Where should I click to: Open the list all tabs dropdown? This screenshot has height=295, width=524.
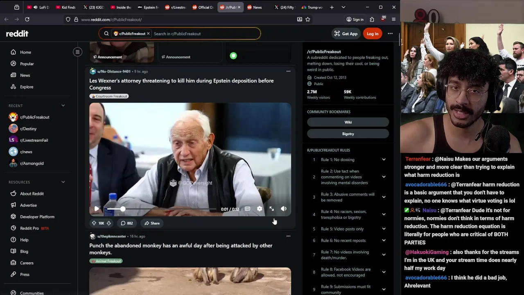(343, 7)
